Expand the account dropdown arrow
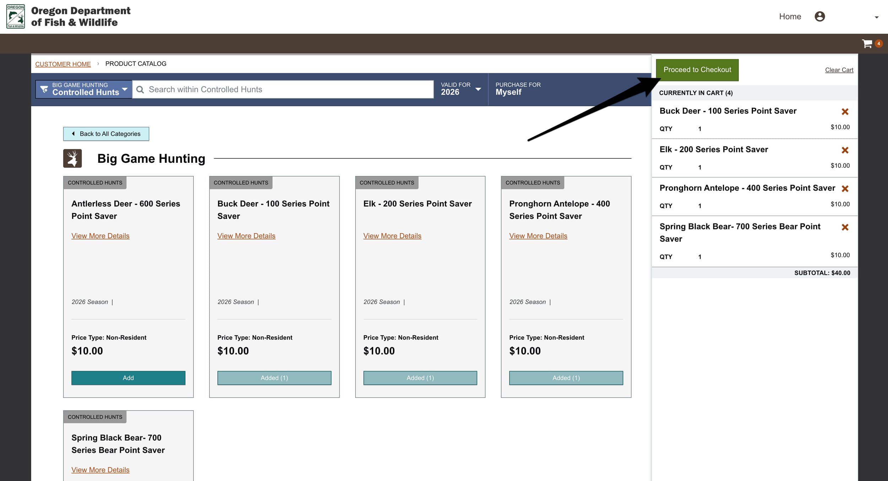This screenshot has height=481, width=888. pyautogui.click(x=876, y=17)
